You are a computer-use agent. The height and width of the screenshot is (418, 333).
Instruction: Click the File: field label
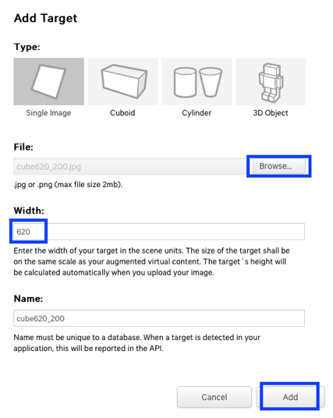coord(23,147)
